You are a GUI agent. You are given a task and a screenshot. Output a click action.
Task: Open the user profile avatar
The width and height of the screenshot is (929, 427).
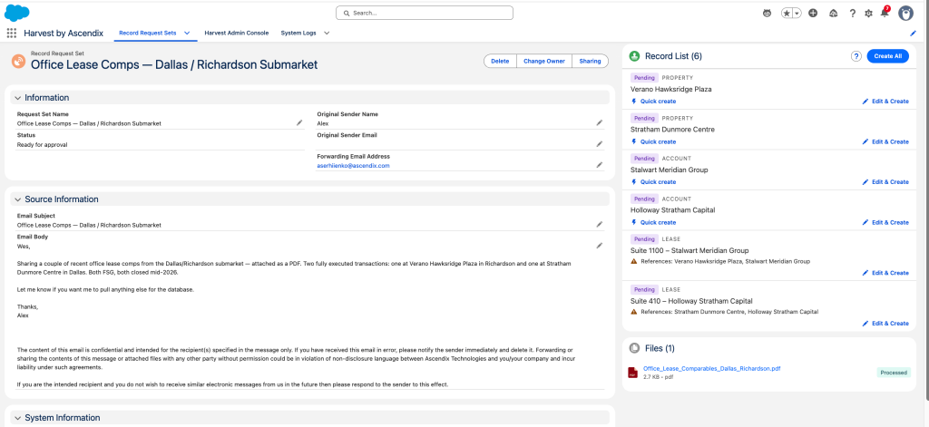905,13
